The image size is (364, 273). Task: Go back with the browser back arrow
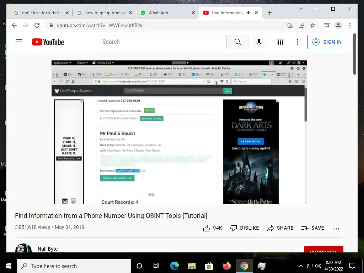[14, 25]
